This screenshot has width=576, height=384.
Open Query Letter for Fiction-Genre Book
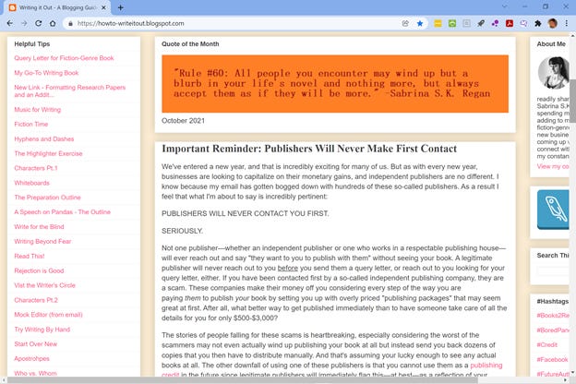tap(64, 58)
